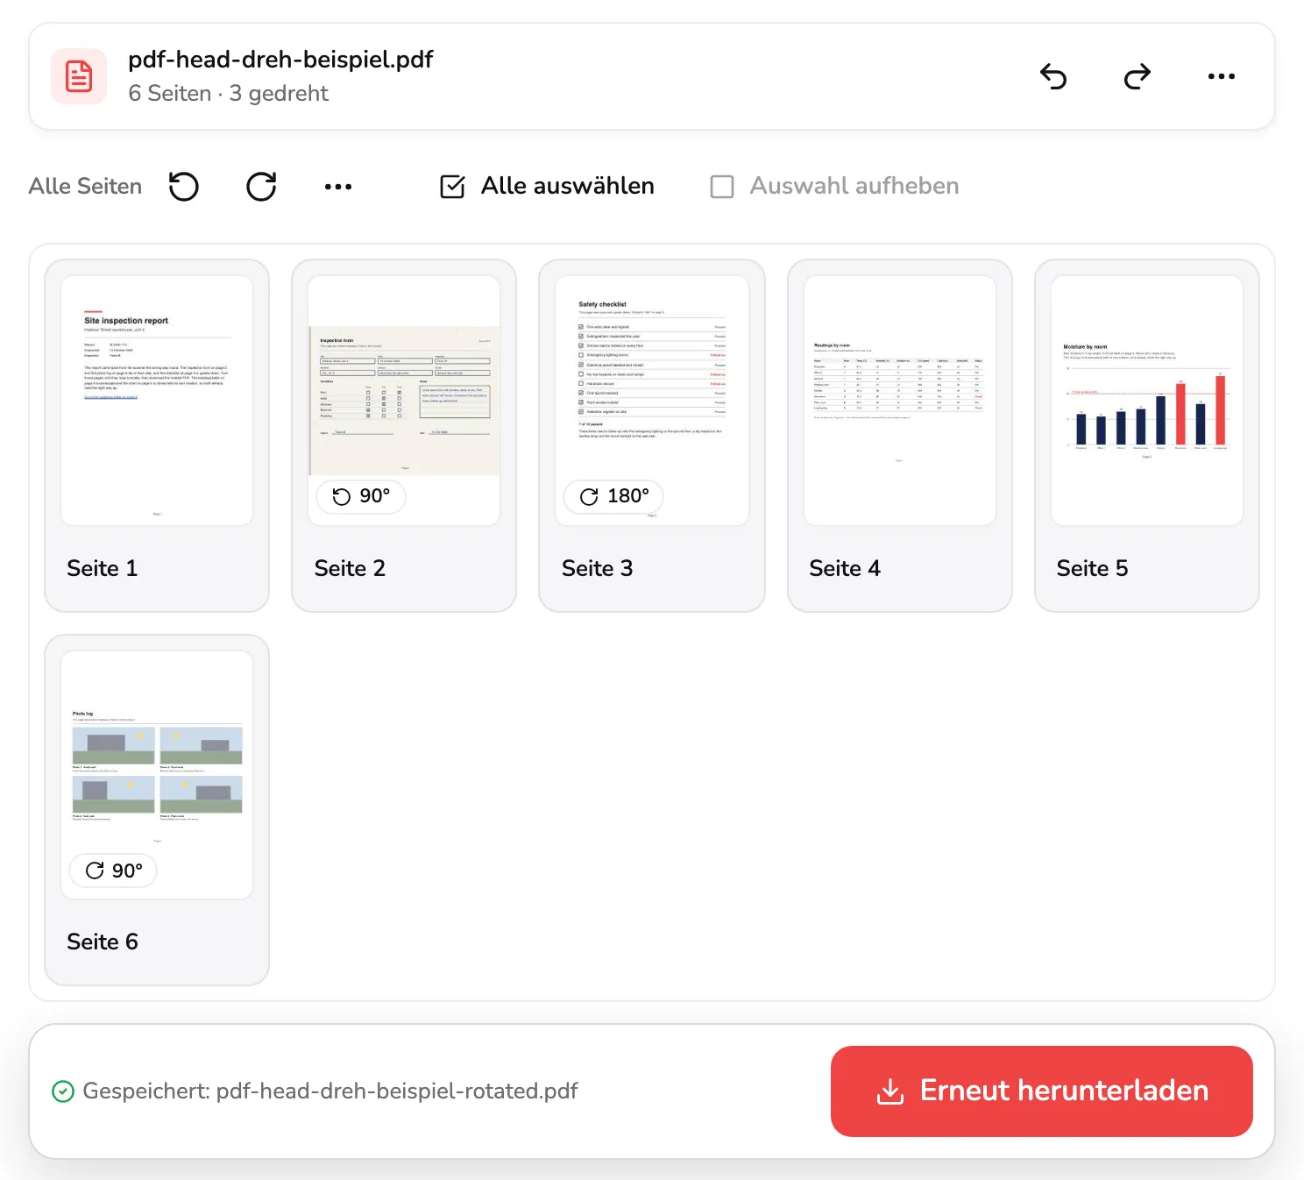This screenshot has width=1304, height=1180.
Task: Click the 180° rotation badge on Seite 3
Action: (614, 496)
